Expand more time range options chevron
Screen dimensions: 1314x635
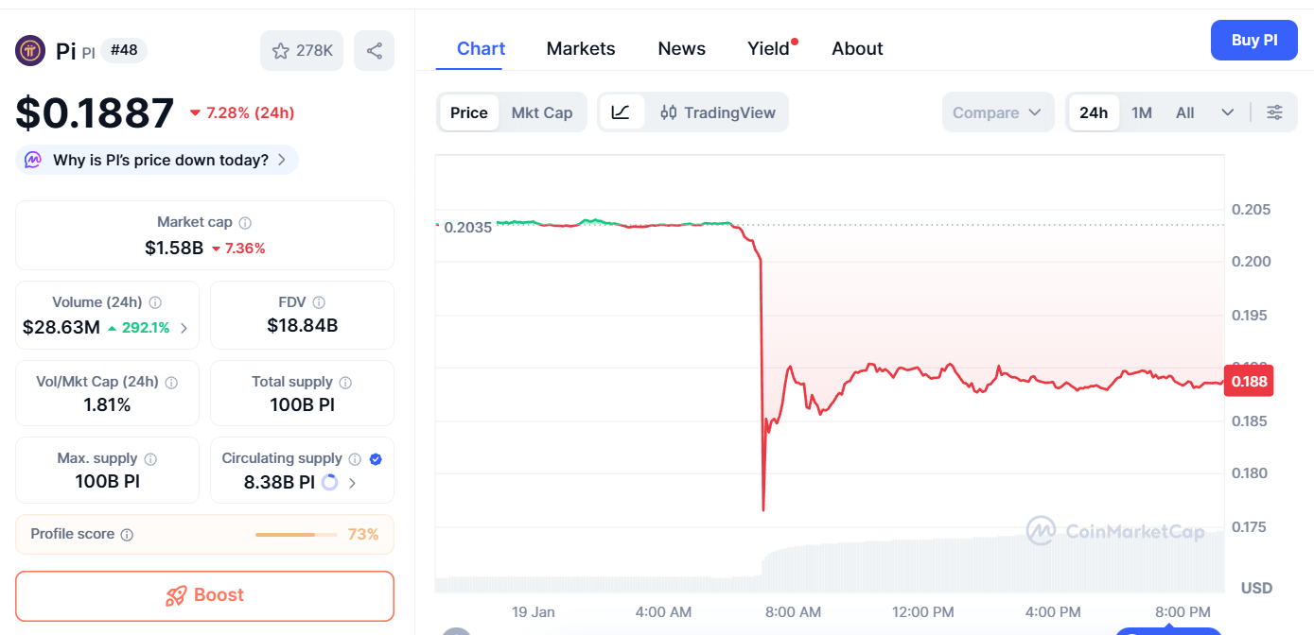[x=1227, y=112]
